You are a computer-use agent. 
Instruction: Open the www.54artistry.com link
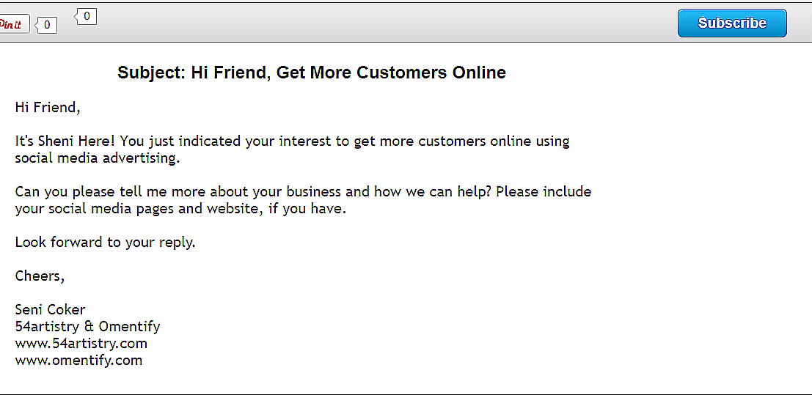[x=81, y=343]
